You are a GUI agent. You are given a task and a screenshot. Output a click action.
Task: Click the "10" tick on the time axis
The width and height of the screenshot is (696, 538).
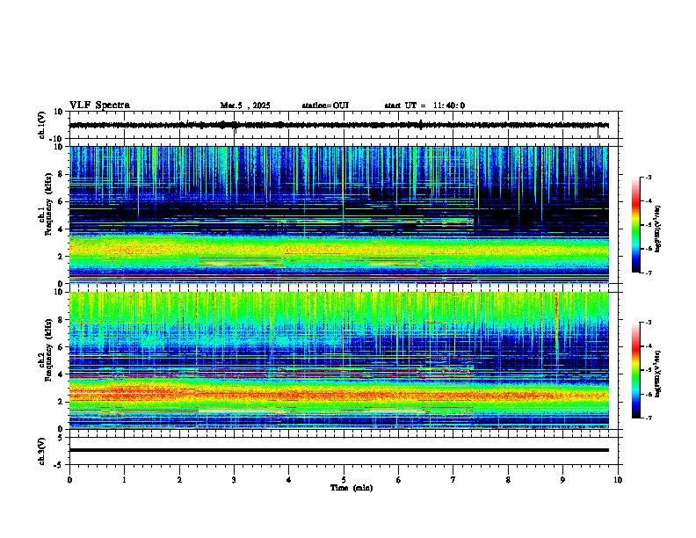618,480
